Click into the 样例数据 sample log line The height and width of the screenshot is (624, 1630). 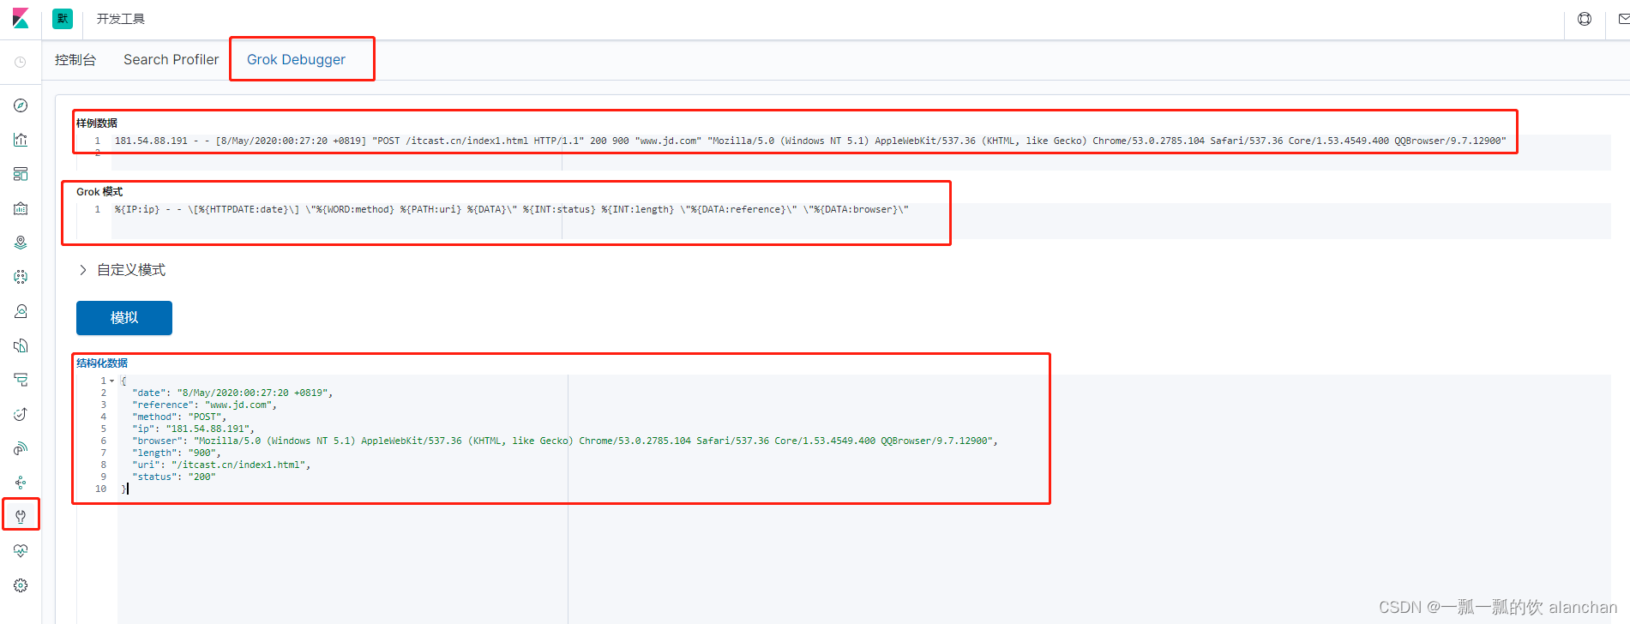(809, 141)
